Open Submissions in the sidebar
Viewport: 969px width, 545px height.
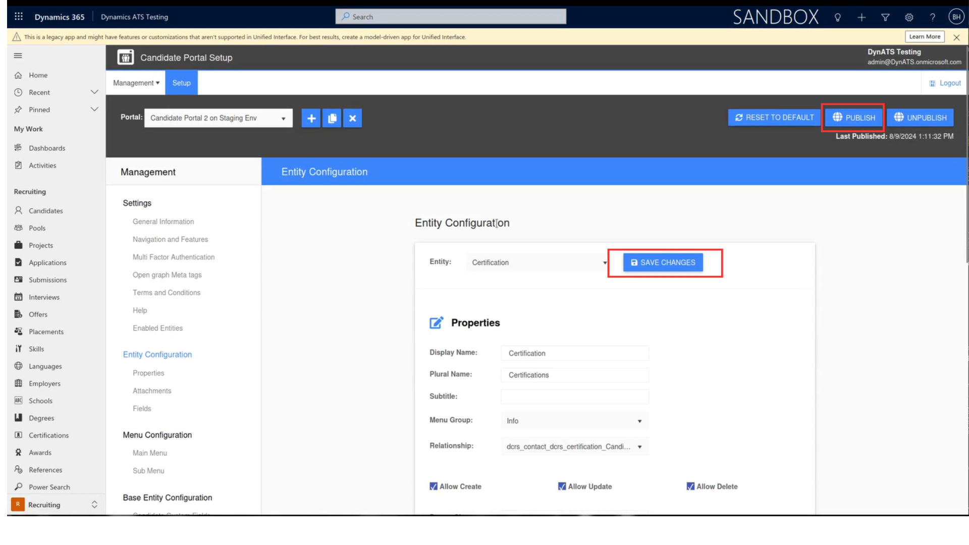coord(47,280)
